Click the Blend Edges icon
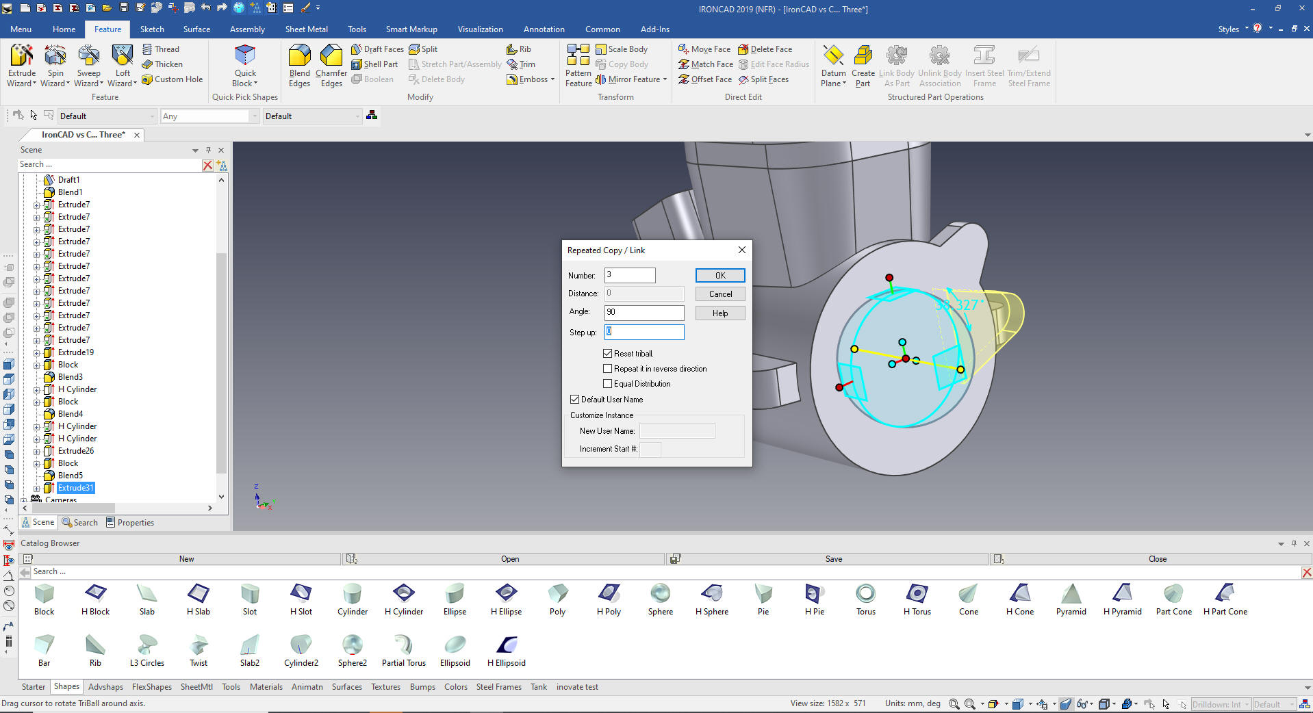 299,56
